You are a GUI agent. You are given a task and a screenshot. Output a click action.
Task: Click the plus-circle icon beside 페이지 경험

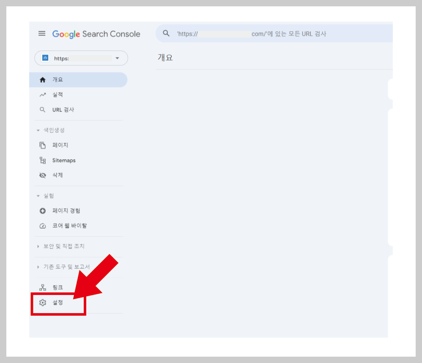(43, 211)
